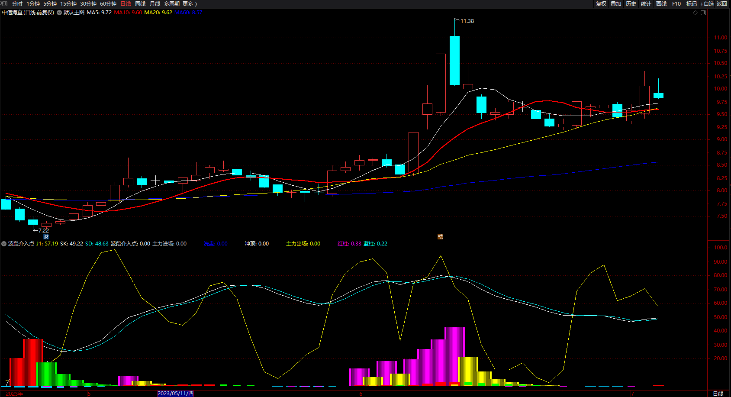This screenshot has height=397, width=731.
Task: Open the 画线 drawing tool
Action: pyautogui.click(x=661, y=3)
